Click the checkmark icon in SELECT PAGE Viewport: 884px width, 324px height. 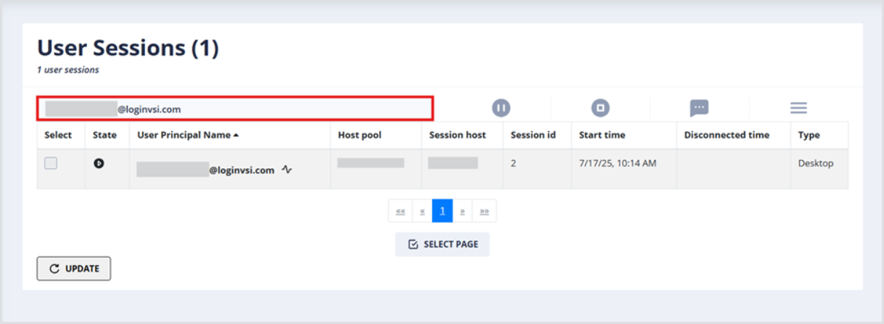click(x=413, y=244)
